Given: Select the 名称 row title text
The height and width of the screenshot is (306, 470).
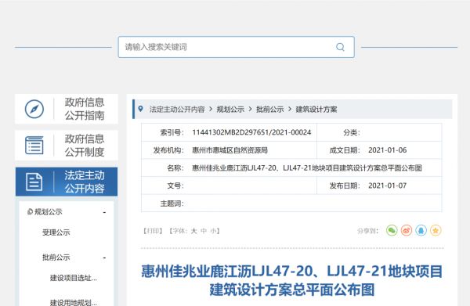Looking at the screenshot, I should [307, 168].
